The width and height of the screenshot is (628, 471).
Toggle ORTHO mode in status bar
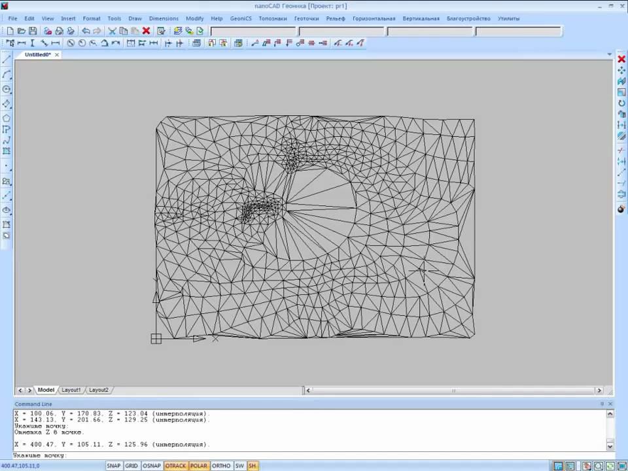tap(221, 466)
